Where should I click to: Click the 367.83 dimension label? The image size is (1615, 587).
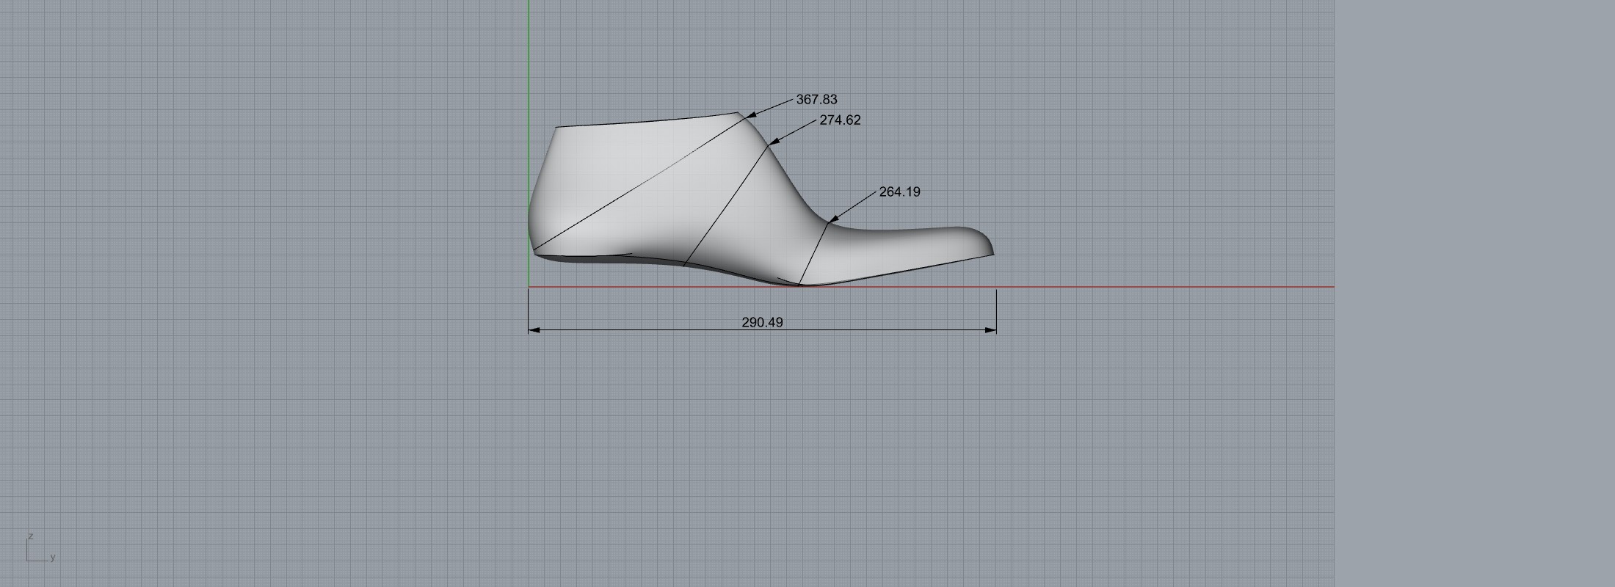coord(816,100)
